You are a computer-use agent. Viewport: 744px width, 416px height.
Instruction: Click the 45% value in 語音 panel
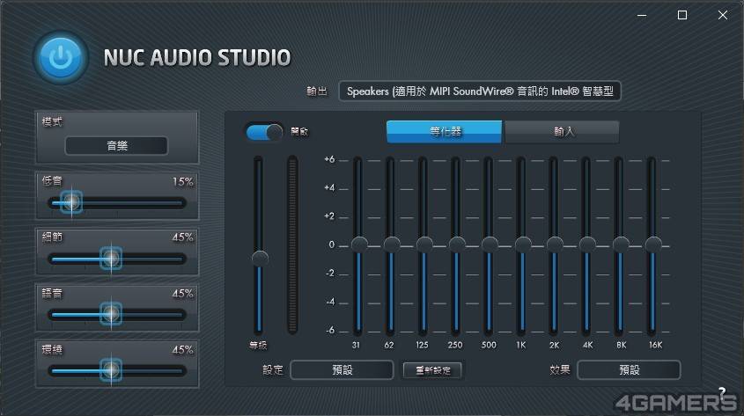pos(182,294)
